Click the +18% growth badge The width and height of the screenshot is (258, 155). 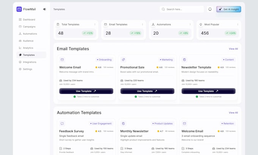point(135,33)
